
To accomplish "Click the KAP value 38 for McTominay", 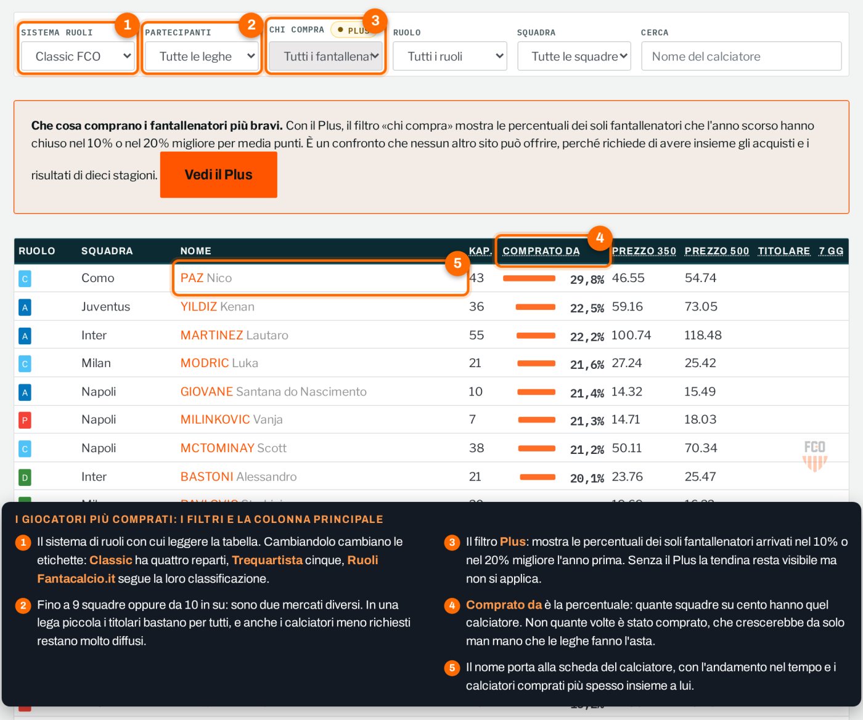I will pos(476,448).
